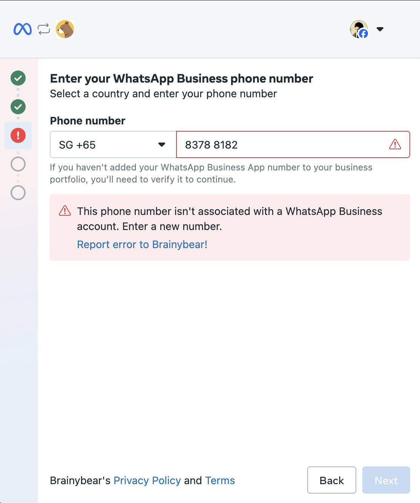
Task: Click the red error step indicator
Action: [18, 135]
